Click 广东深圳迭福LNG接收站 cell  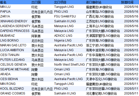pyautogui.click(x=103, y=89)
